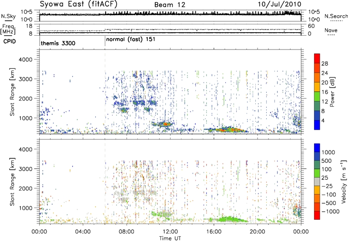Click the gray −25 to 25 Velocity colorbar segment
This screenshot has height=241, width=348.
[317, 181]
